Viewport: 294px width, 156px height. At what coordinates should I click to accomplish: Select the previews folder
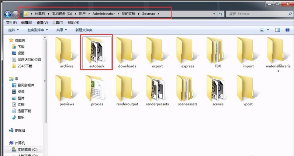pyautogui.click(x=66, y=91)
